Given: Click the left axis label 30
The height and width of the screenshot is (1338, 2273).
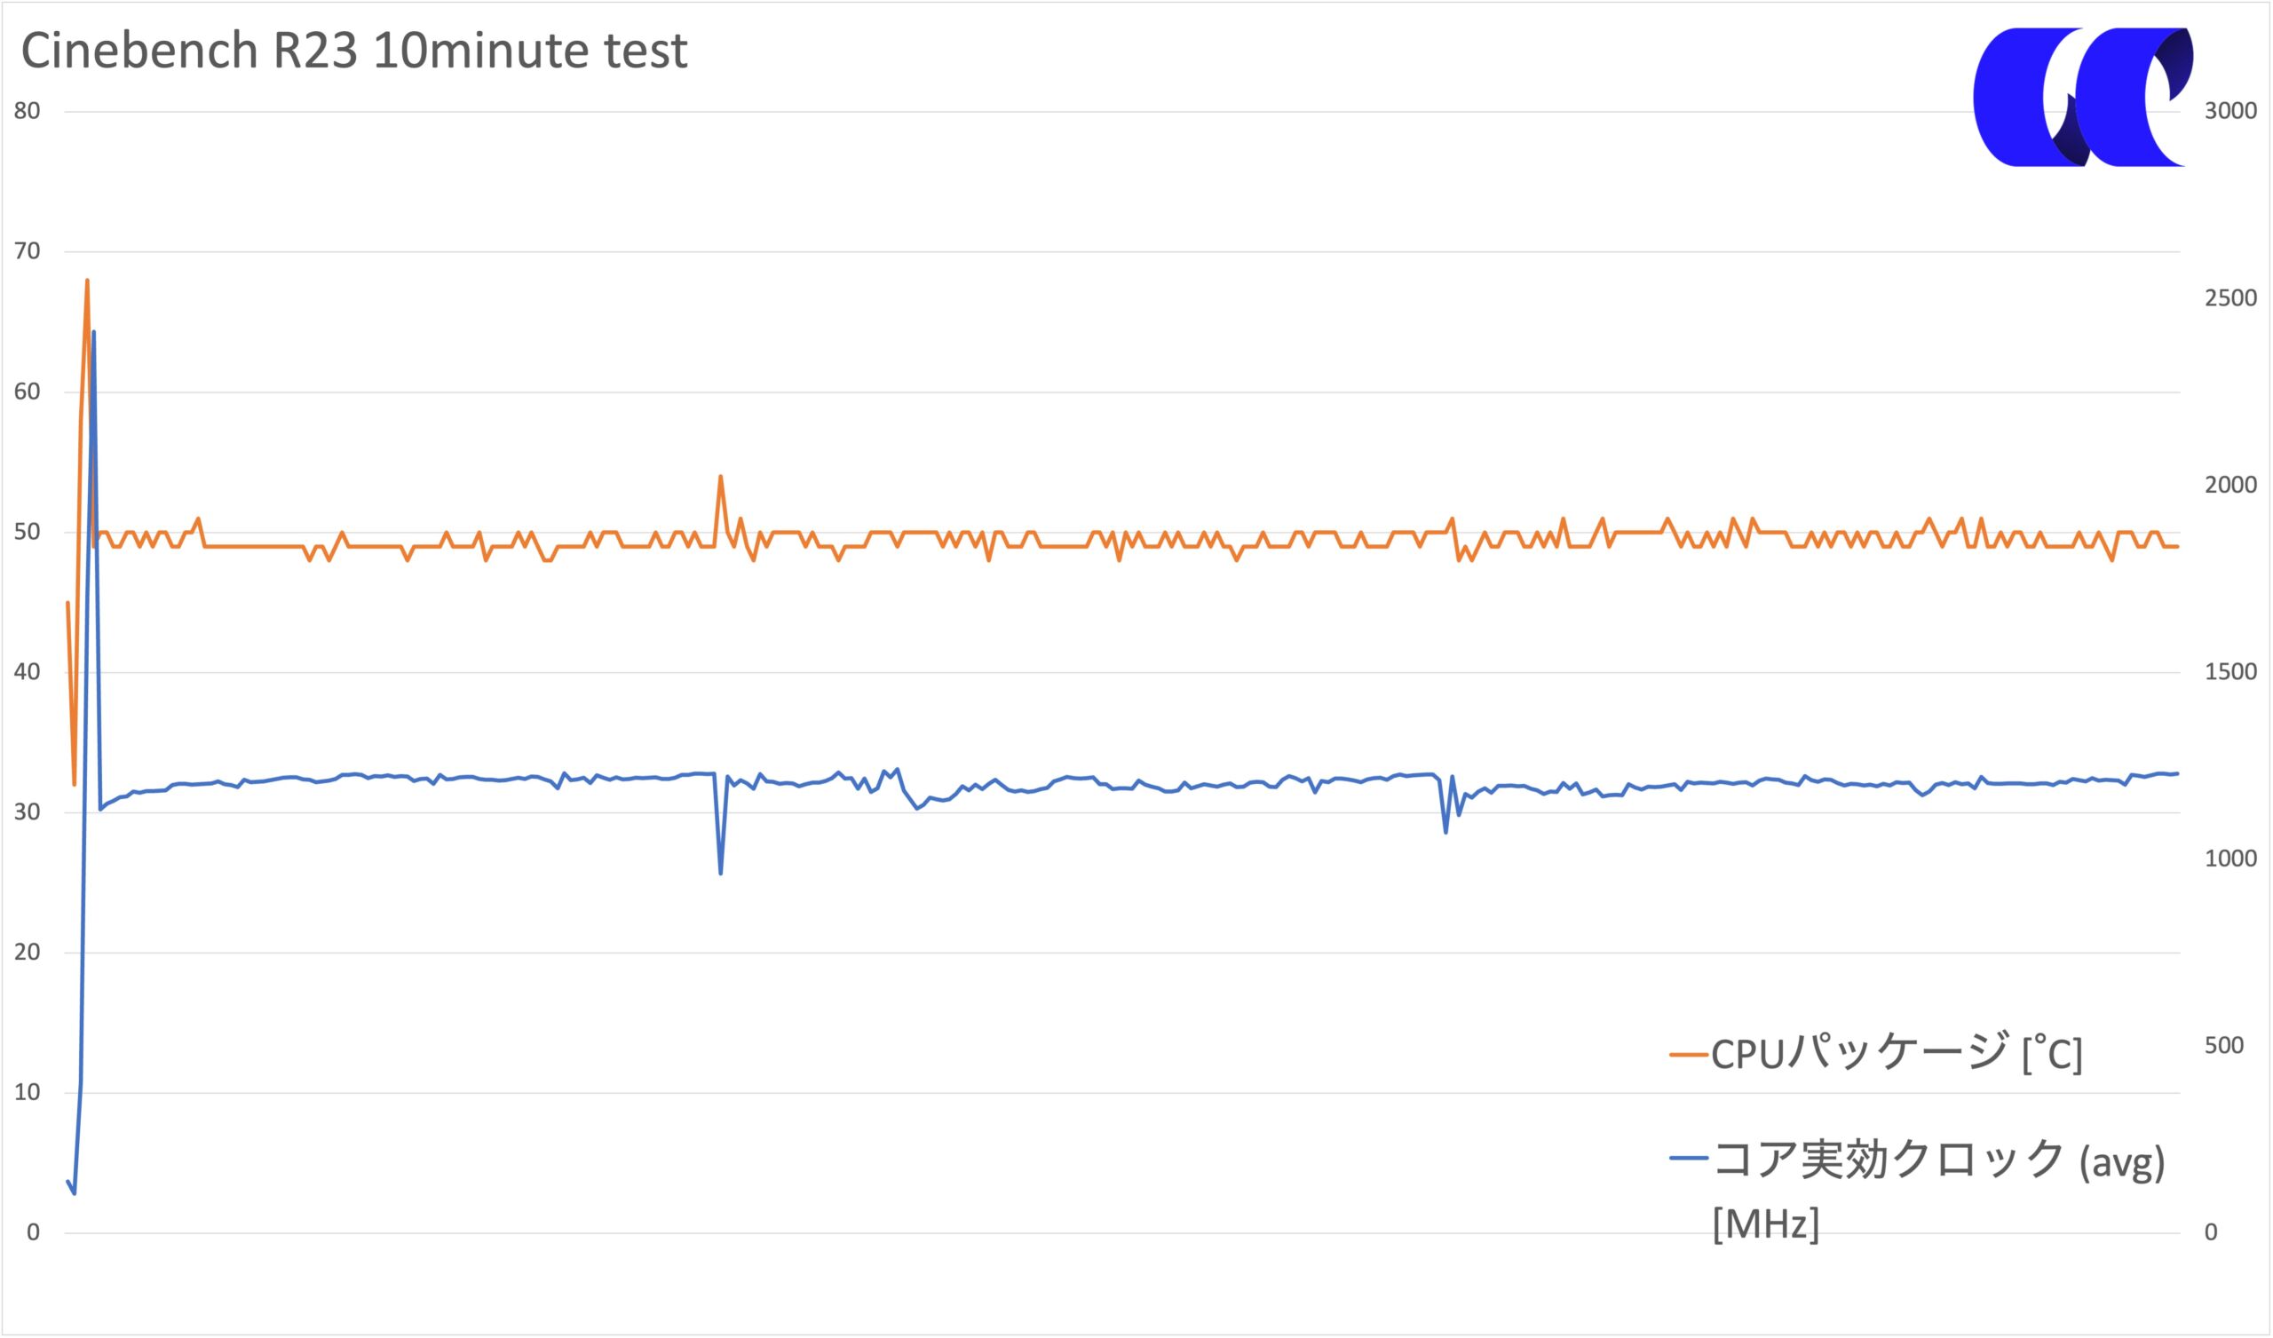Looking at the screenshot, I should point(27,812).
